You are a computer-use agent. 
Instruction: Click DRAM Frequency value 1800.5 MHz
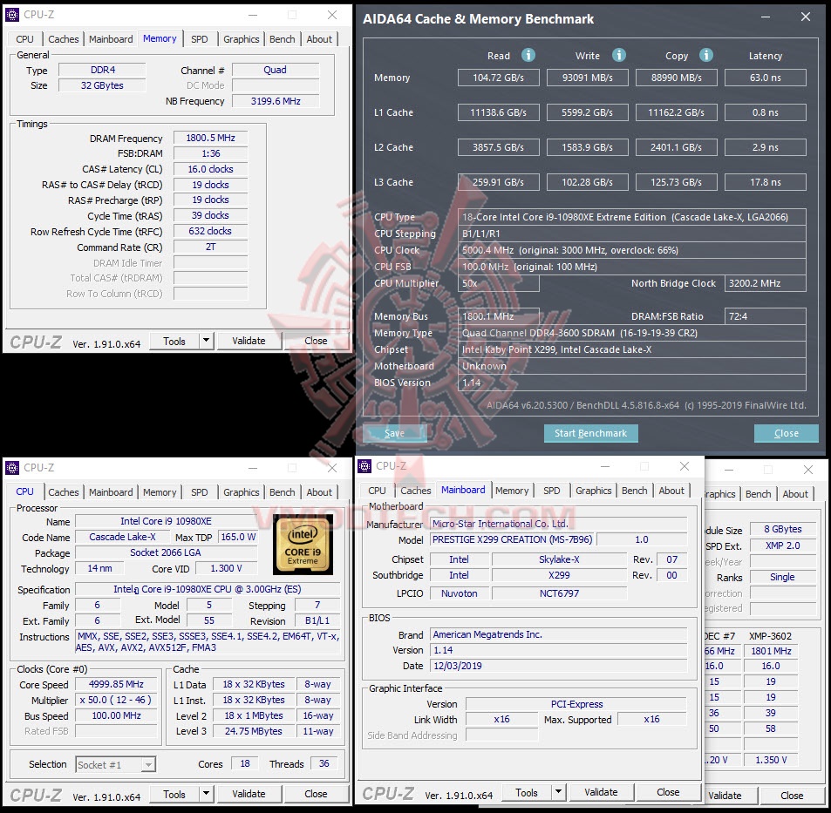[210, 138]
